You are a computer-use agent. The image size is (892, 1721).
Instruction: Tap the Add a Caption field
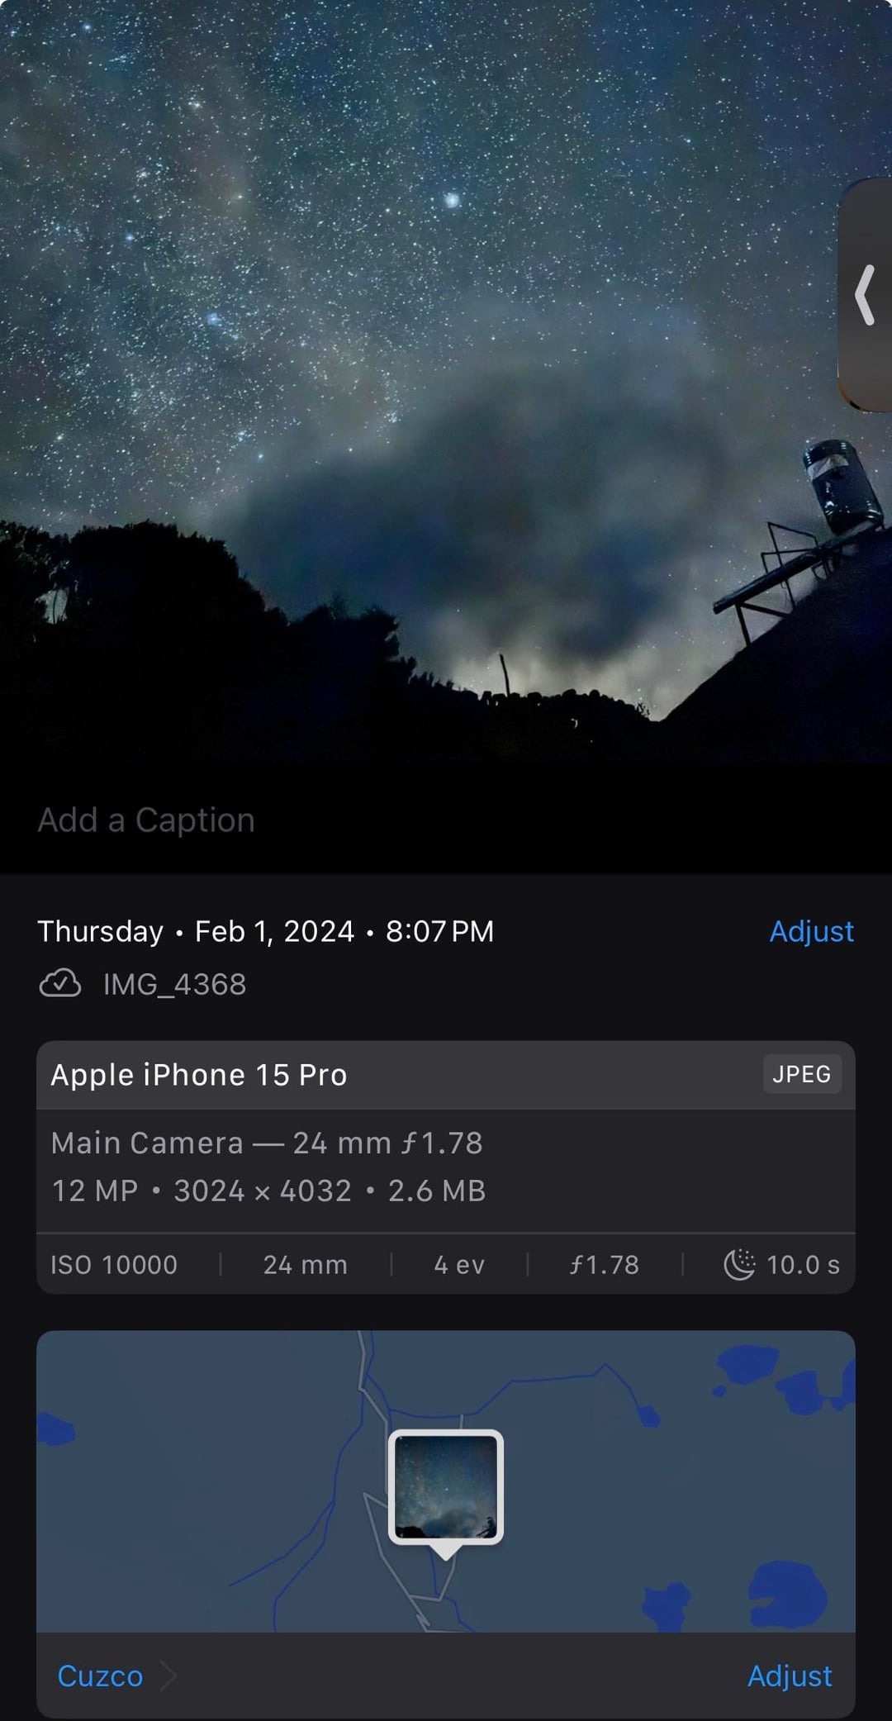tap(146, 820)
